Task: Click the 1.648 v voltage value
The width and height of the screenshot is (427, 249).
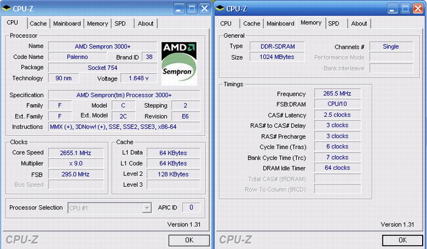Action: click(139, 78)
